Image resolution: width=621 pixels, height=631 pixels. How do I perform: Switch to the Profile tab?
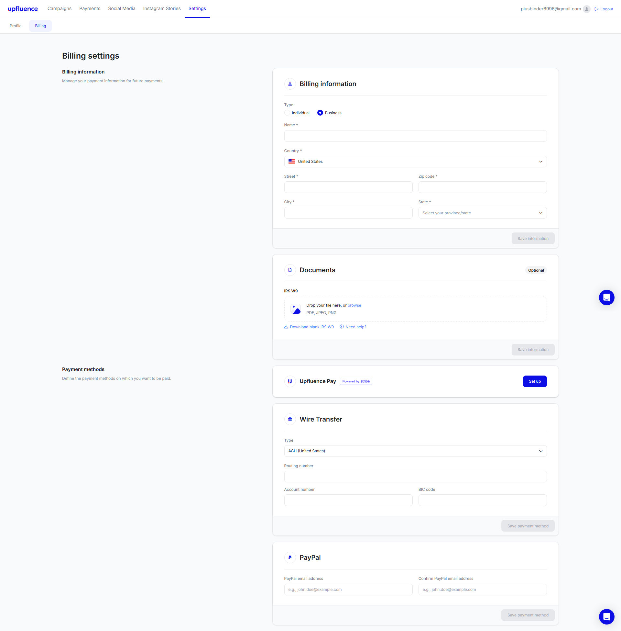tap(16, 26)
